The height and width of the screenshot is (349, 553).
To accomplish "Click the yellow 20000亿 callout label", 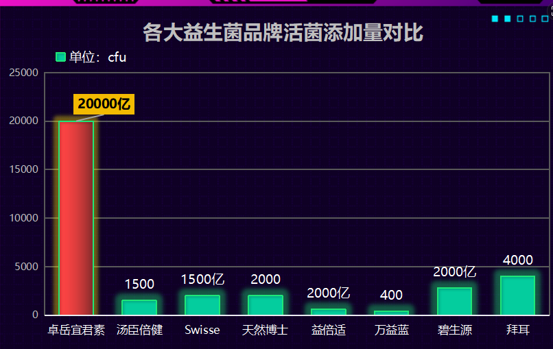I will tap(104, 104).
